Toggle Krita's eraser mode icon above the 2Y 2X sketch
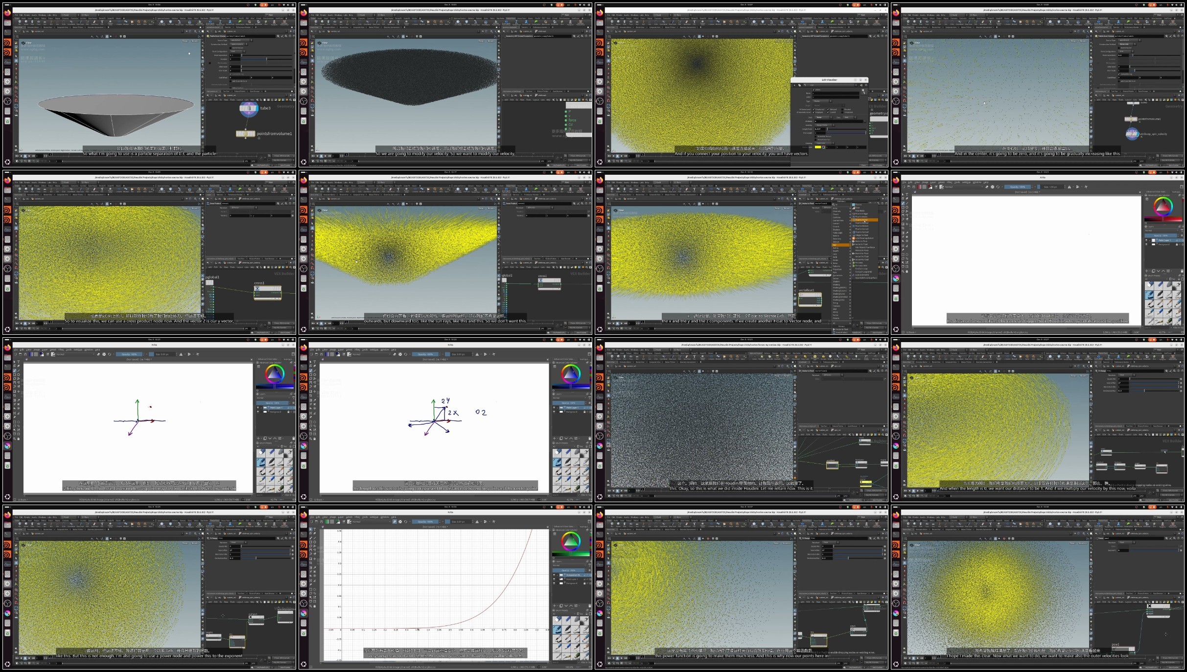This screenshot has width=1187, height=672. (x=395, y=354)
